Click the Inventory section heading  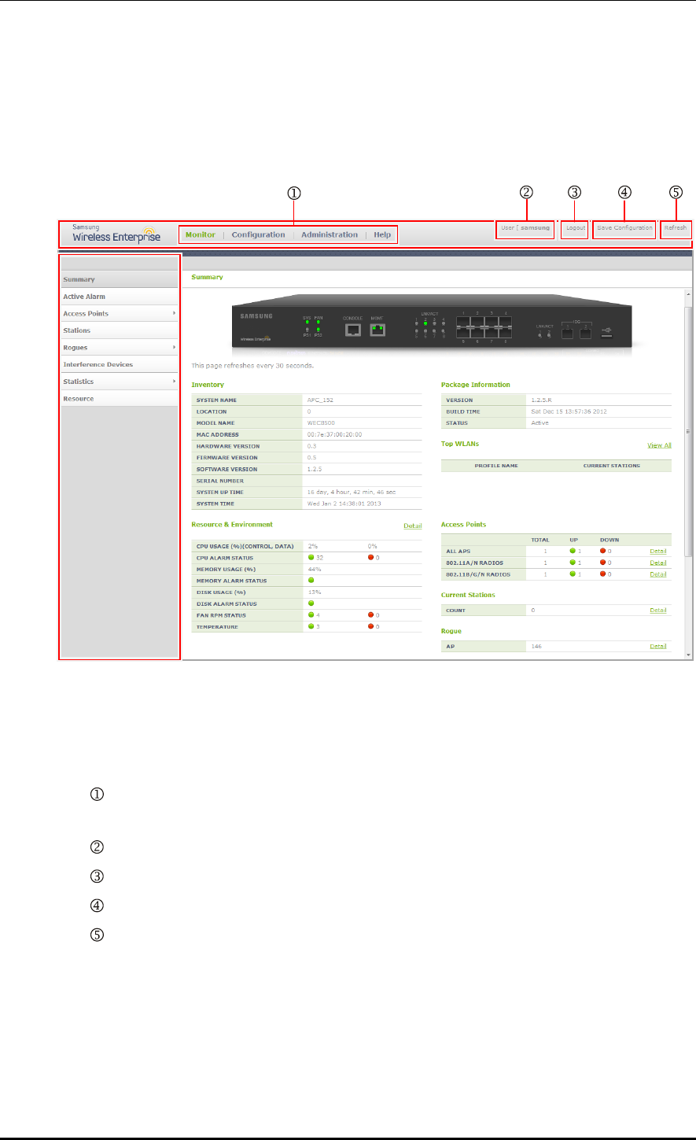[208, 385]
